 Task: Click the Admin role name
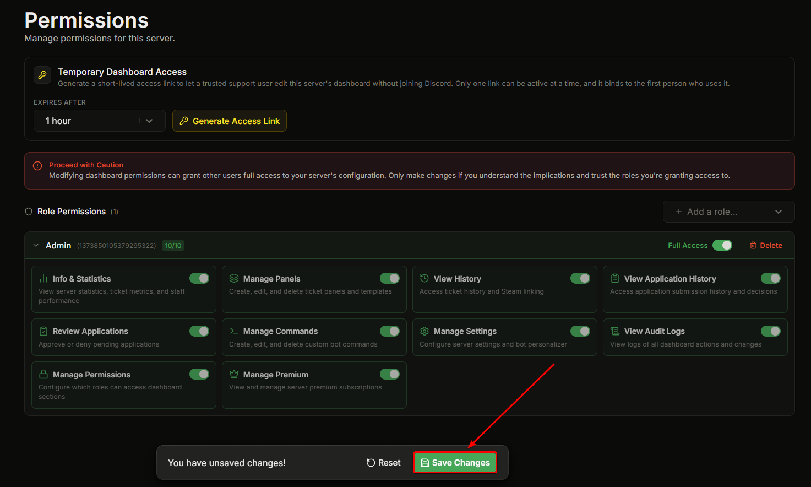pyautogui.click(x=58, y=245)
